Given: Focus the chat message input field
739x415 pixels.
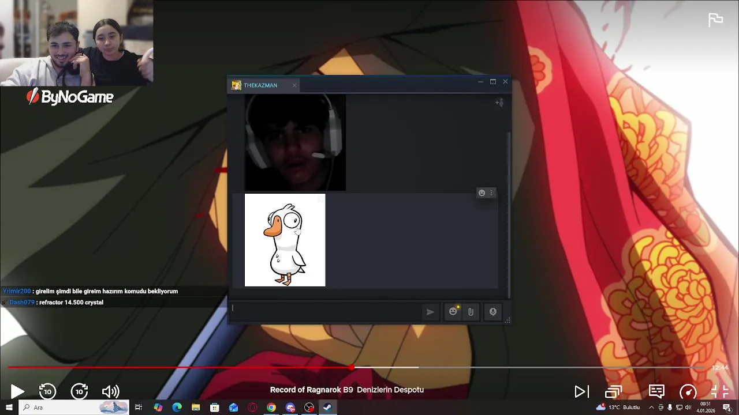Looking at the screenshot, I should pos(326,312).
